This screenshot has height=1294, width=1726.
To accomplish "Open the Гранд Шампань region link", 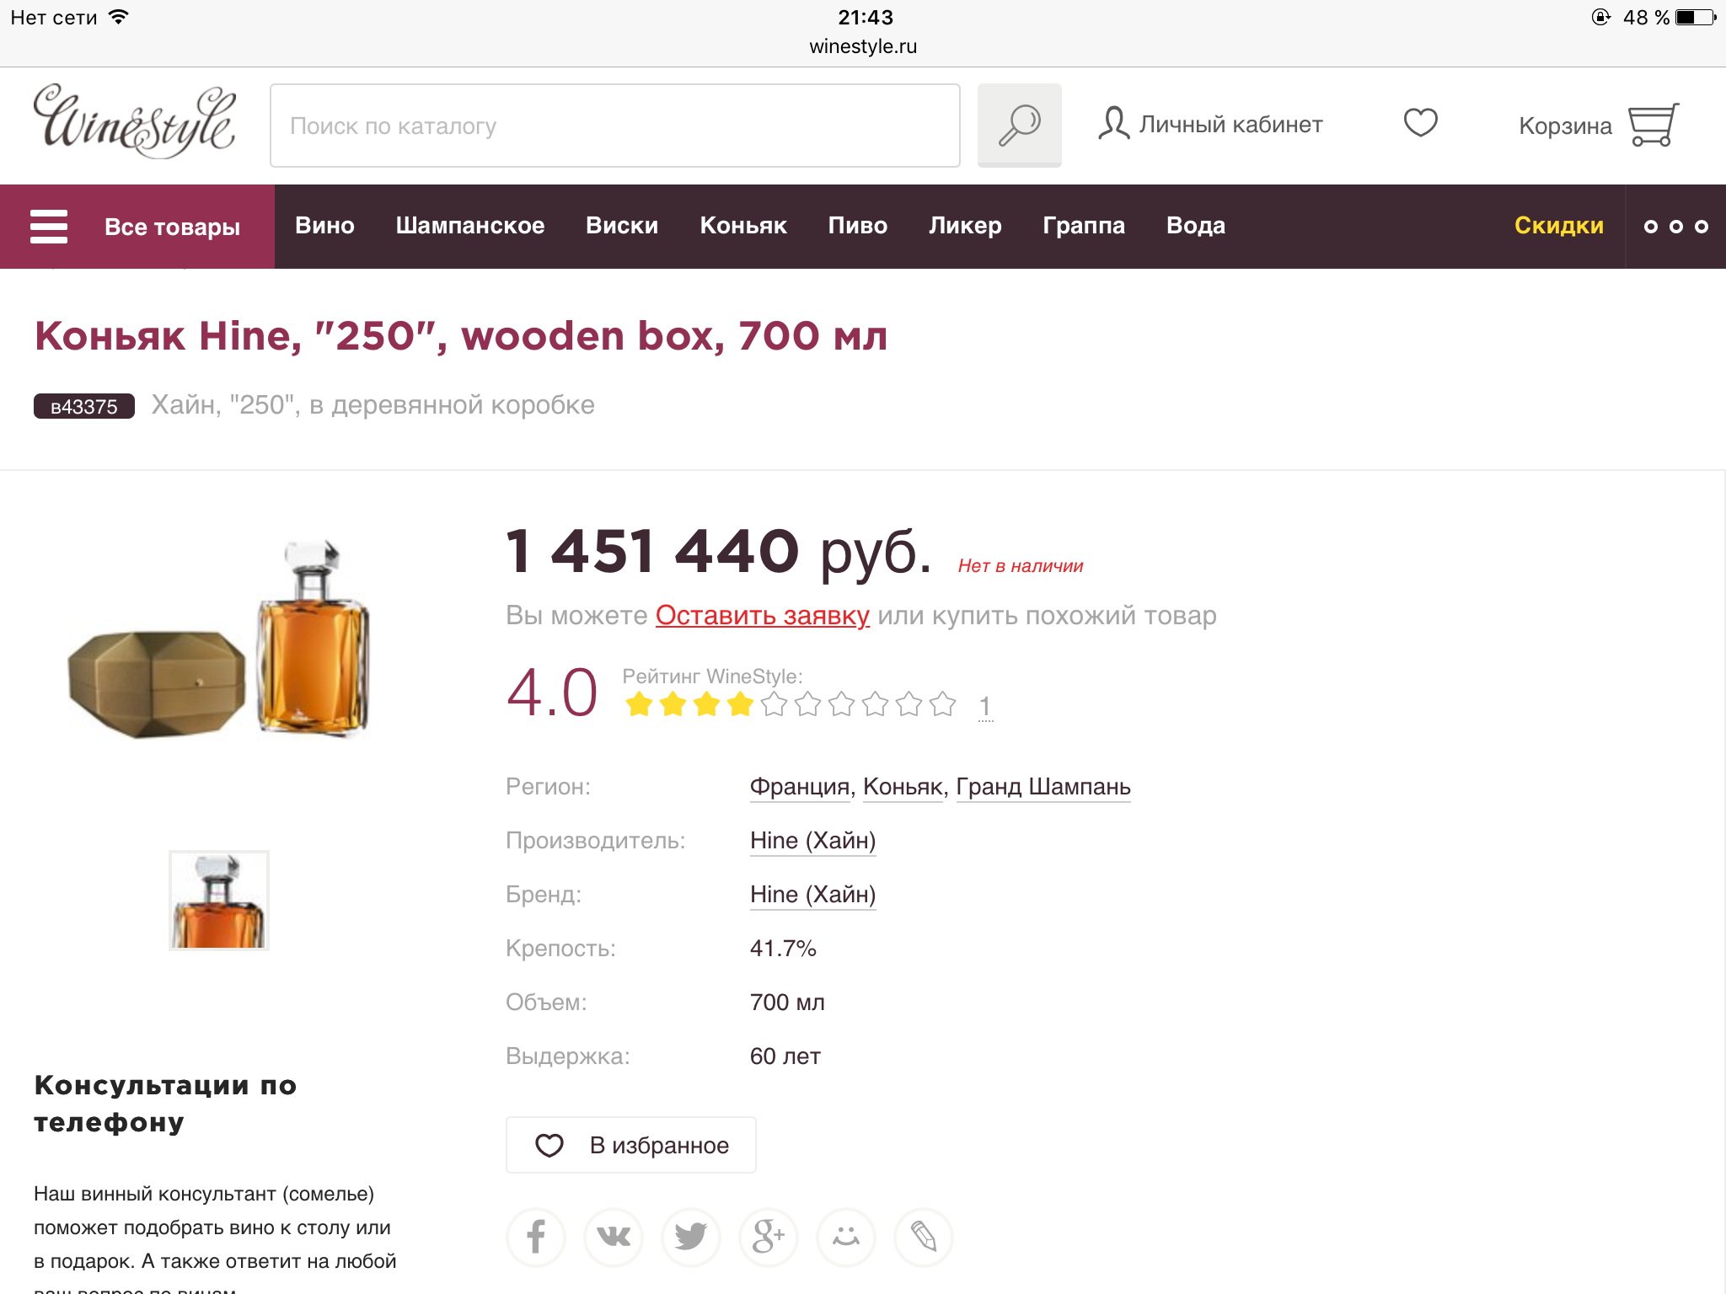I will click(1043, 787).
